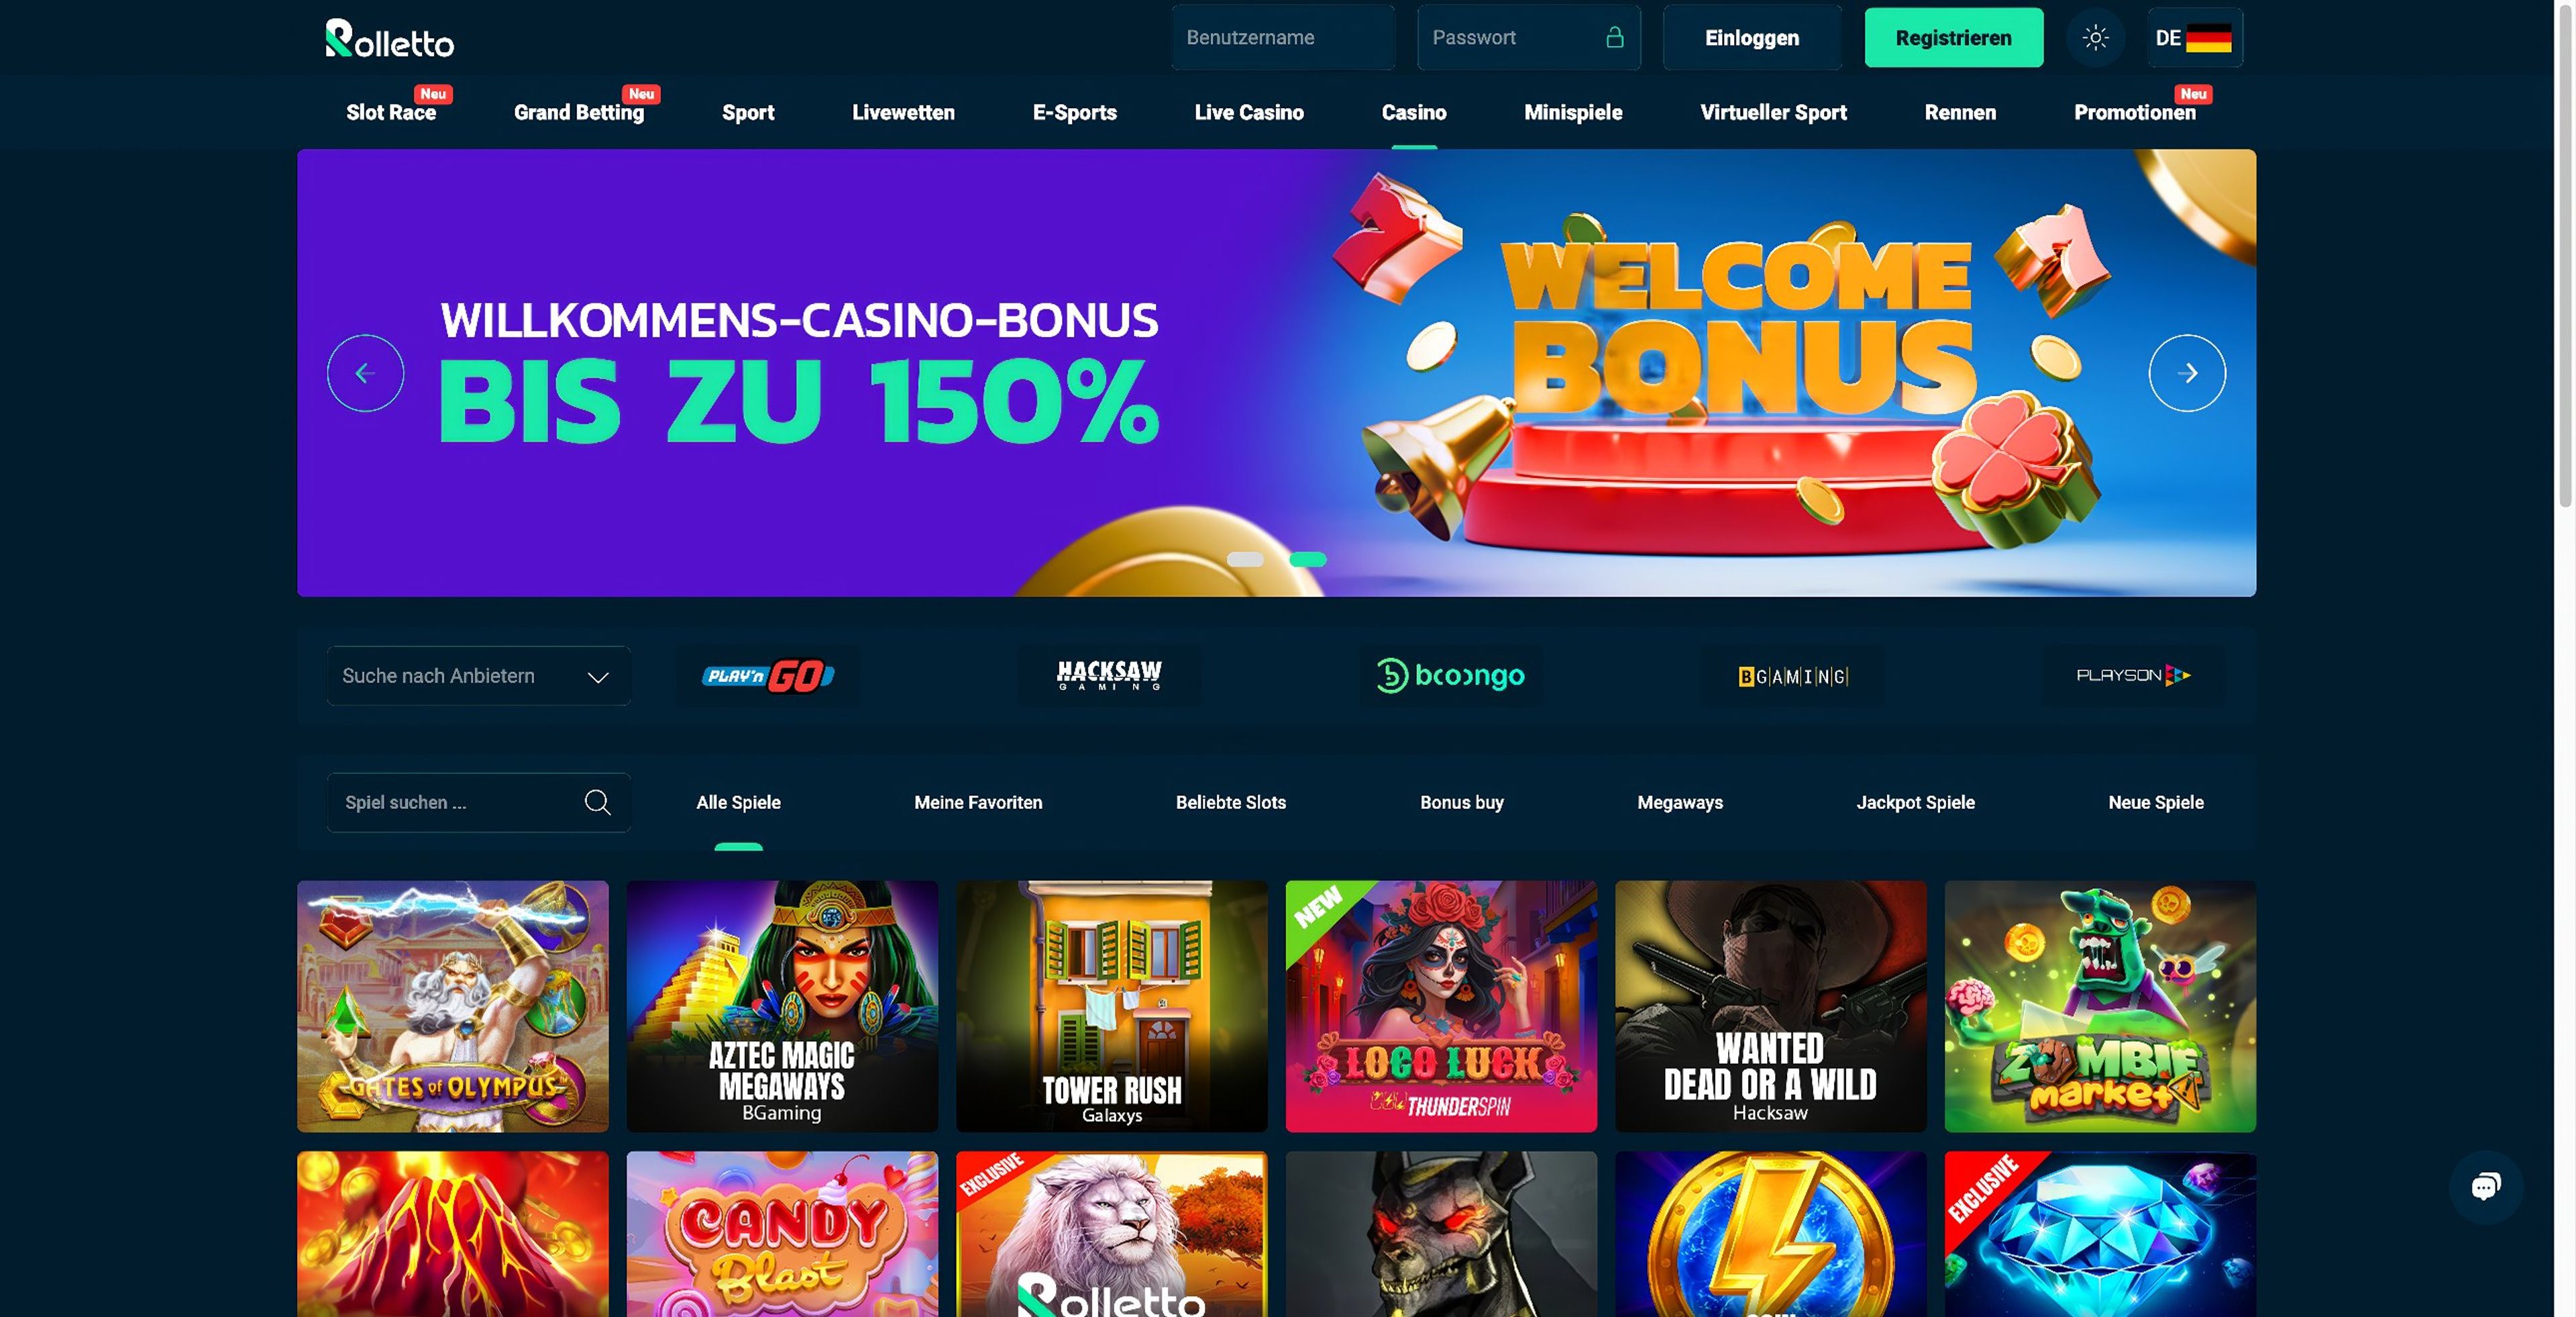This screenshot has width=2576, height=1317.
Task: Open the Live Casino menu item
Action: point(1249,112)
